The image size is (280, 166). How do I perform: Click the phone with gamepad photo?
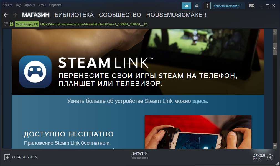[x=198, y=132]
